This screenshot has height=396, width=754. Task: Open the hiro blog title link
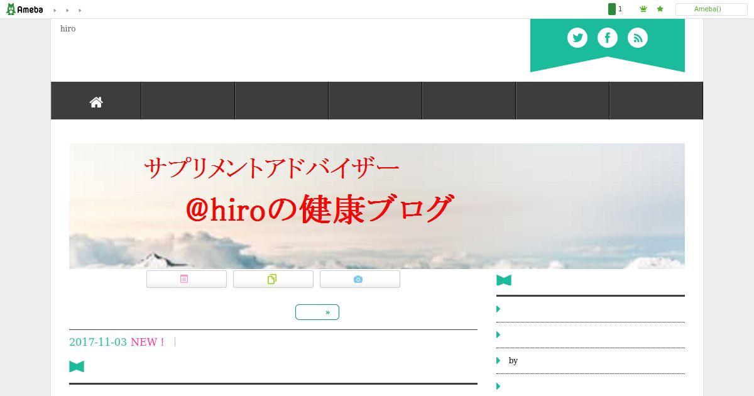[68, 28]
